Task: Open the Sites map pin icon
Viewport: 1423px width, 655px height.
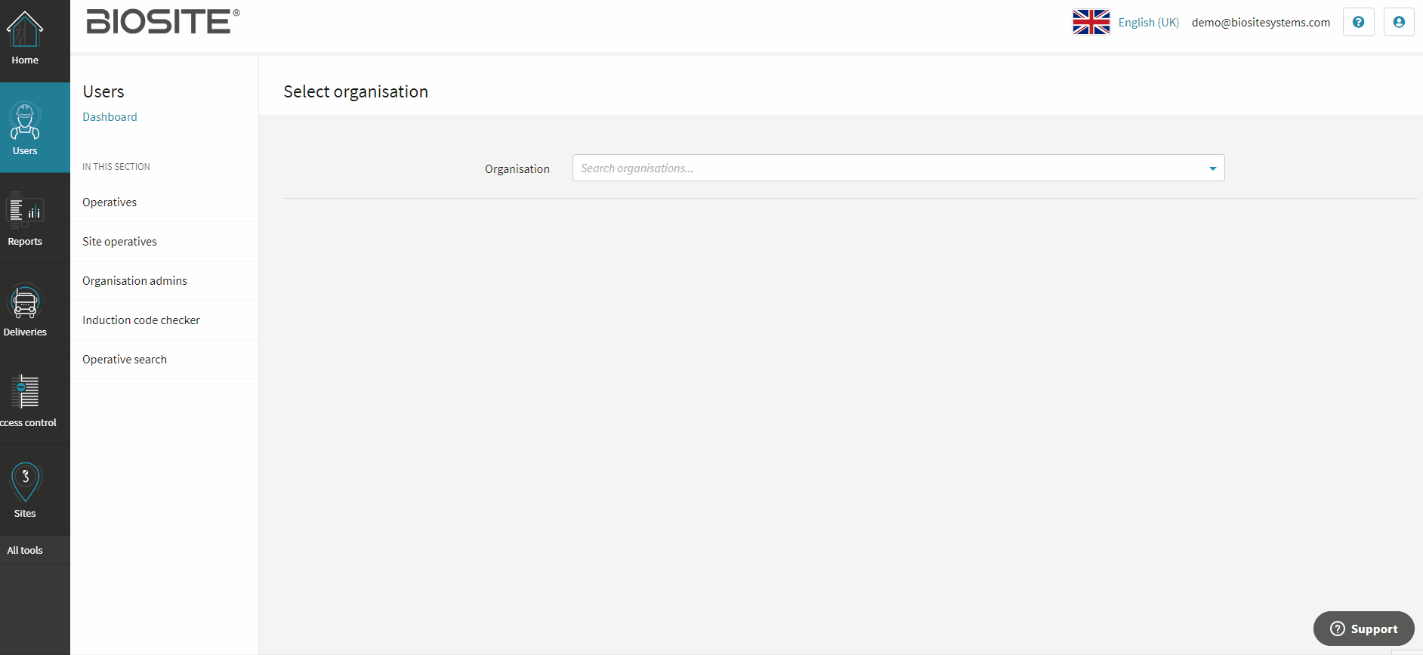Action: pyautogui.click(x=25, y=482)
